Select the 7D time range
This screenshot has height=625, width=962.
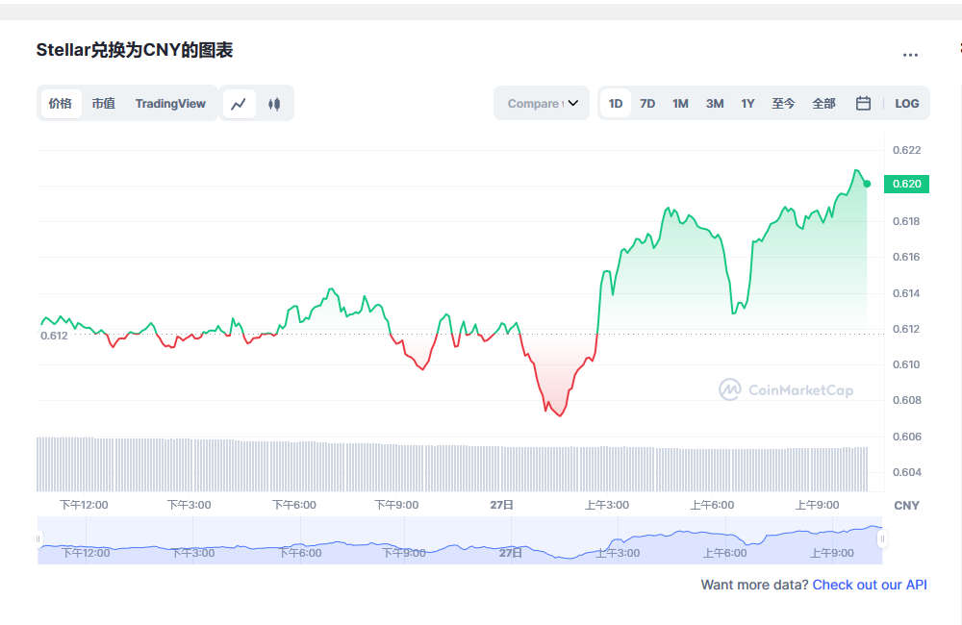click(647, 104)
